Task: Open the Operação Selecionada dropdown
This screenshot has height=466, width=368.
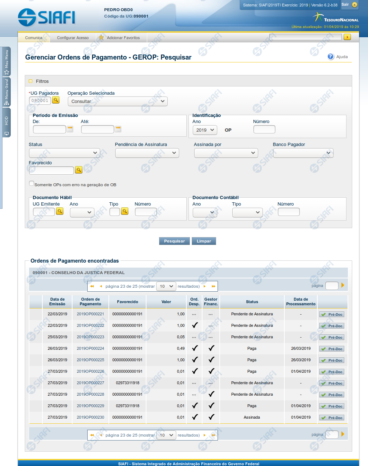Action: [x=117, y=102]
